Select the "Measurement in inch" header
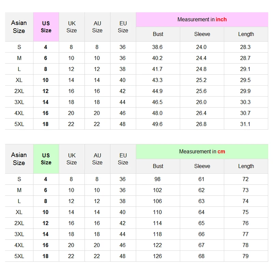Image resolution: width=273 pixels, height=273 pixels. [x=202, y=19]
